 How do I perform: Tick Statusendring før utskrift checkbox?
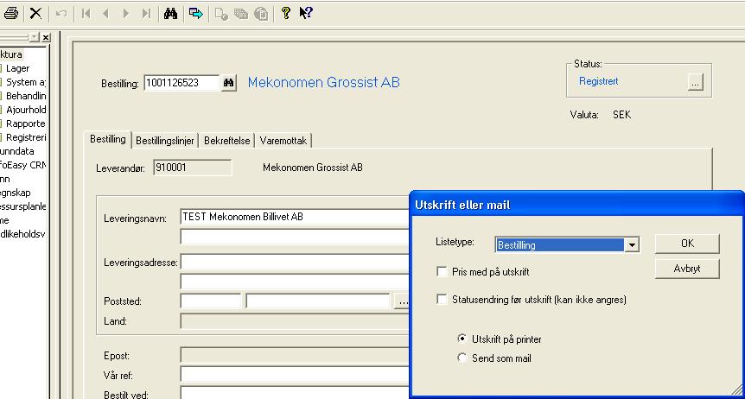tap(442, 299)
